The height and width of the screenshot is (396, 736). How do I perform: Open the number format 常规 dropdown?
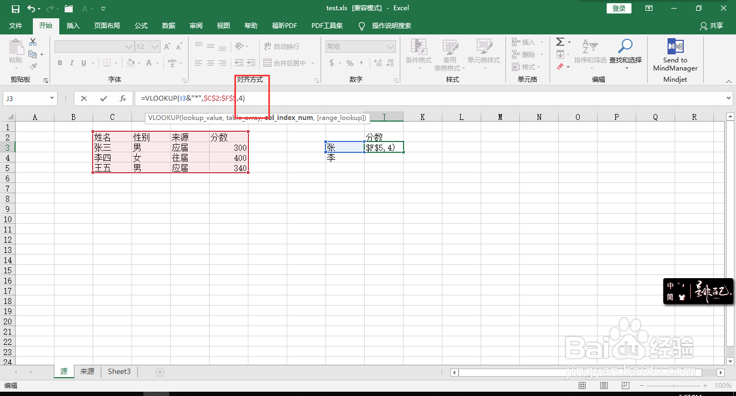[x=391, y=47]
